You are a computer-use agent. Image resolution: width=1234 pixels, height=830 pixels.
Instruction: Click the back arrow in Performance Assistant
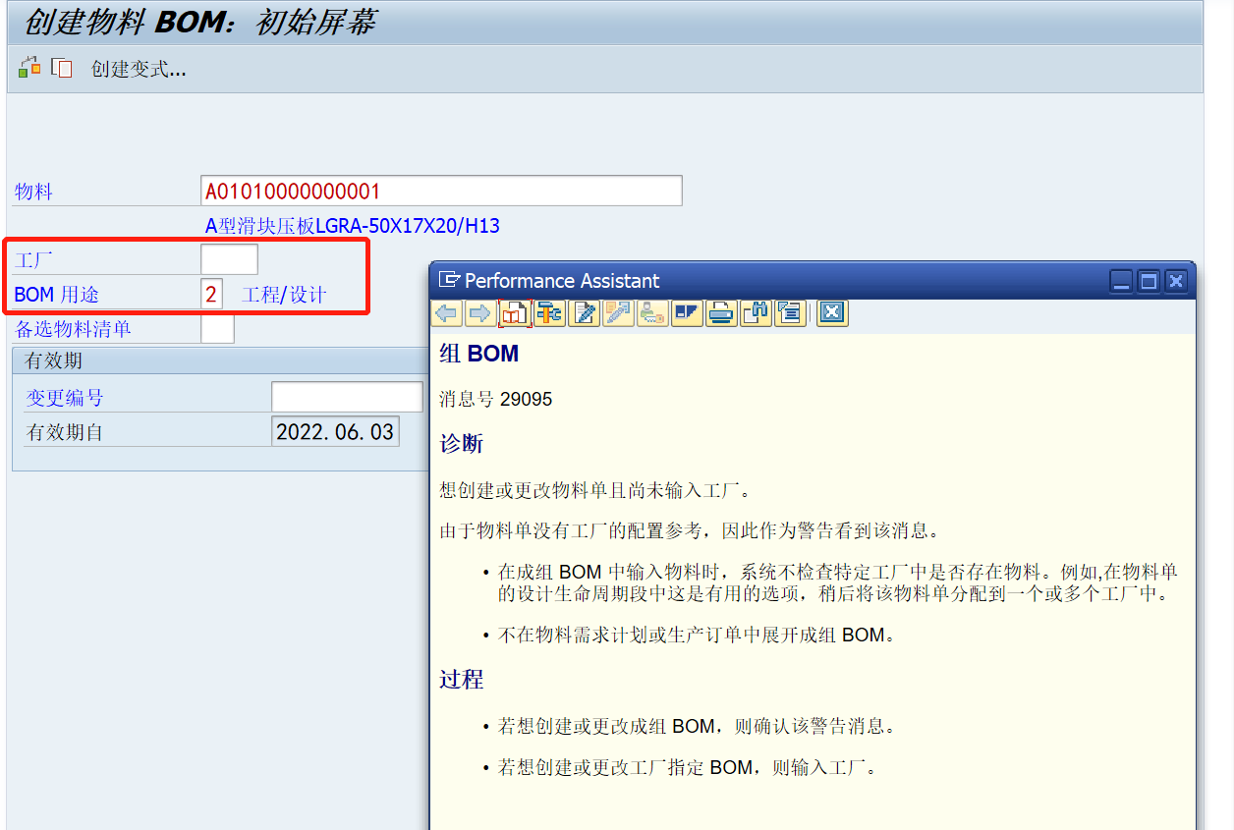[447, 312]
